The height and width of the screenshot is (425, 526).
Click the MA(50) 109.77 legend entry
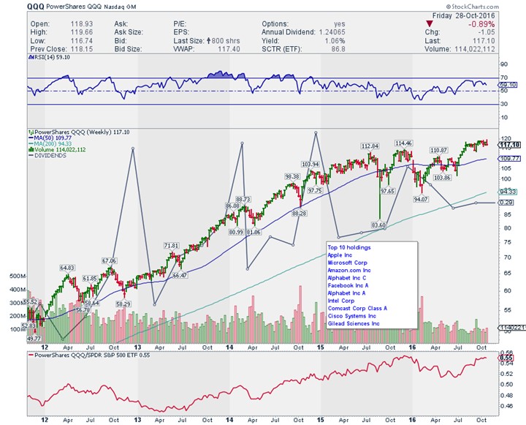[x=50, y=138]
